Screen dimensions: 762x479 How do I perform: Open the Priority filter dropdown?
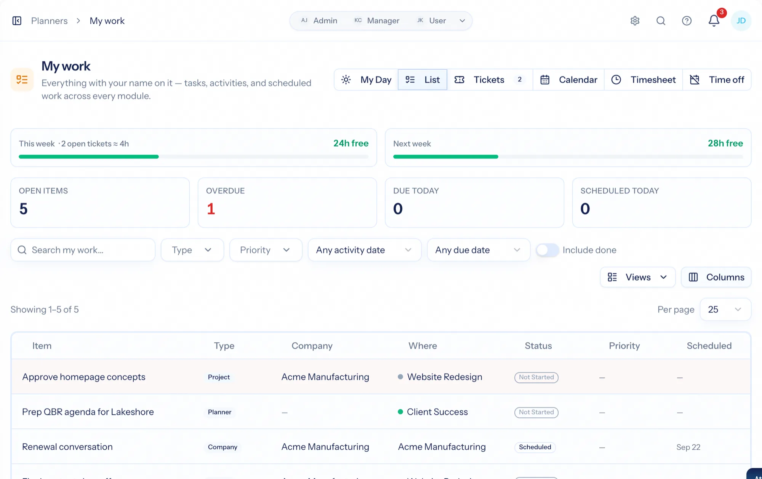tap(266, 250)
